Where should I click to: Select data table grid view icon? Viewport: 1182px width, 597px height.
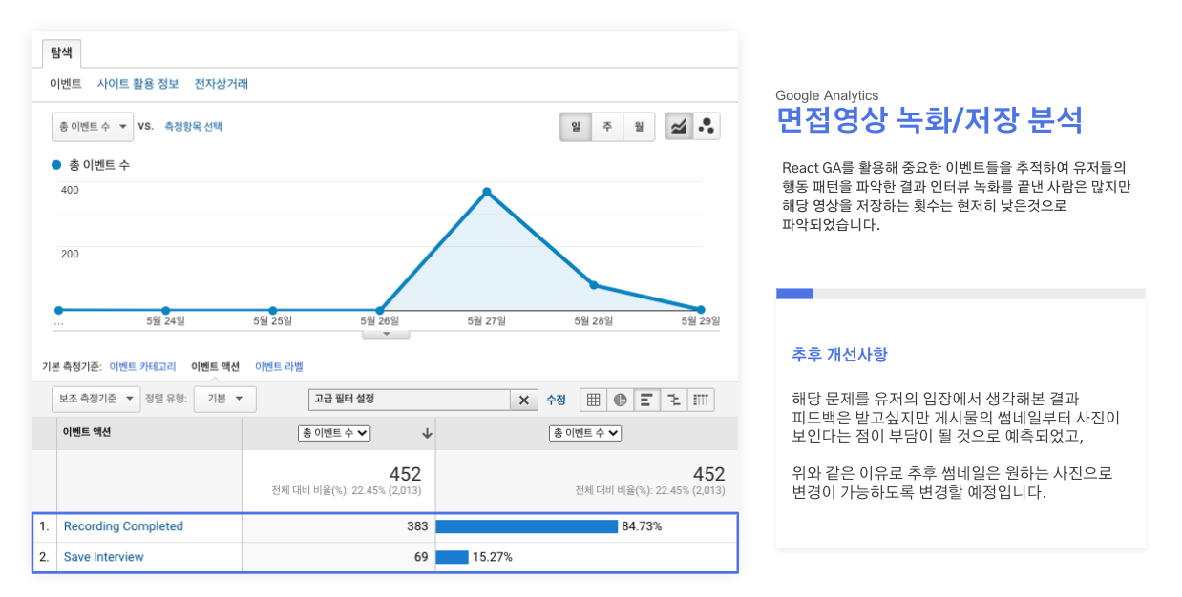point(593,400)
